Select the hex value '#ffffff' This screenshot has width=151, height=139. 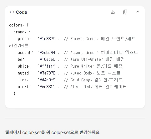click(x=48, y=66)
